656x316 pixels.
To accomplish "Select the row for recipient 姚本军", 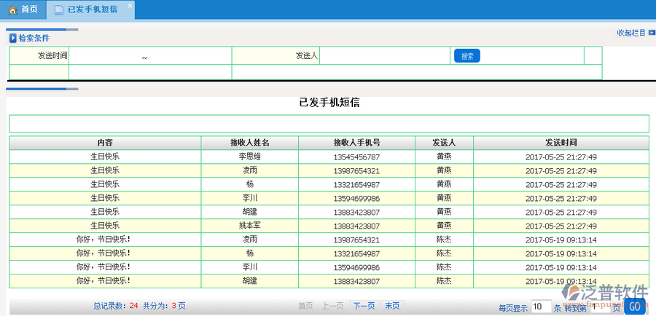I will pos(249,226).
